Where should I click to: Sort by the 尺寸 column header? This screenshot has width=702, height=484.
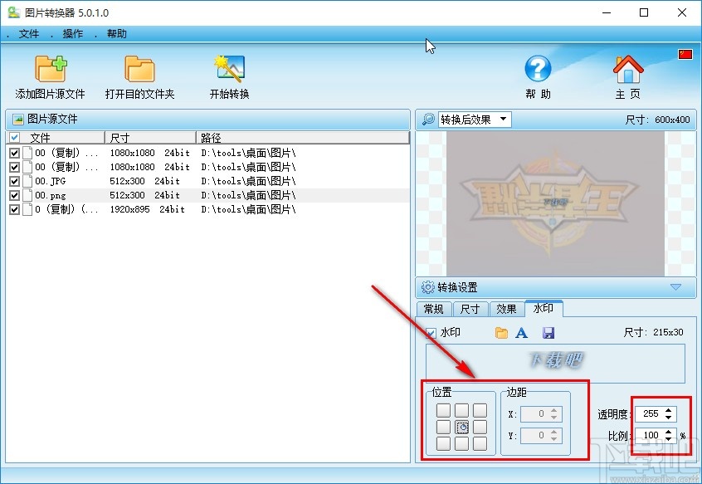pos(150,138)
